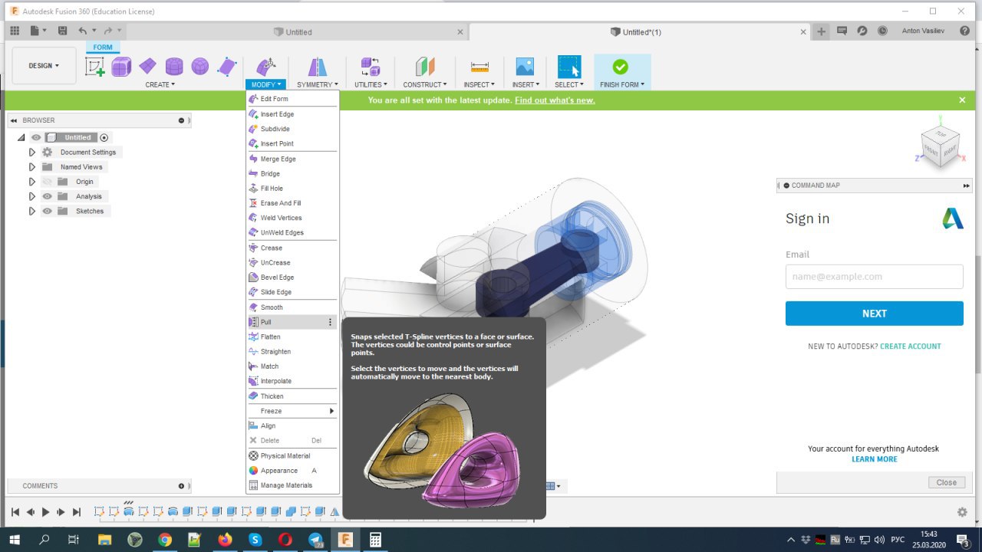Click the NEXT sign-in button
Viewport: 982px width, 552px height.
874,314
